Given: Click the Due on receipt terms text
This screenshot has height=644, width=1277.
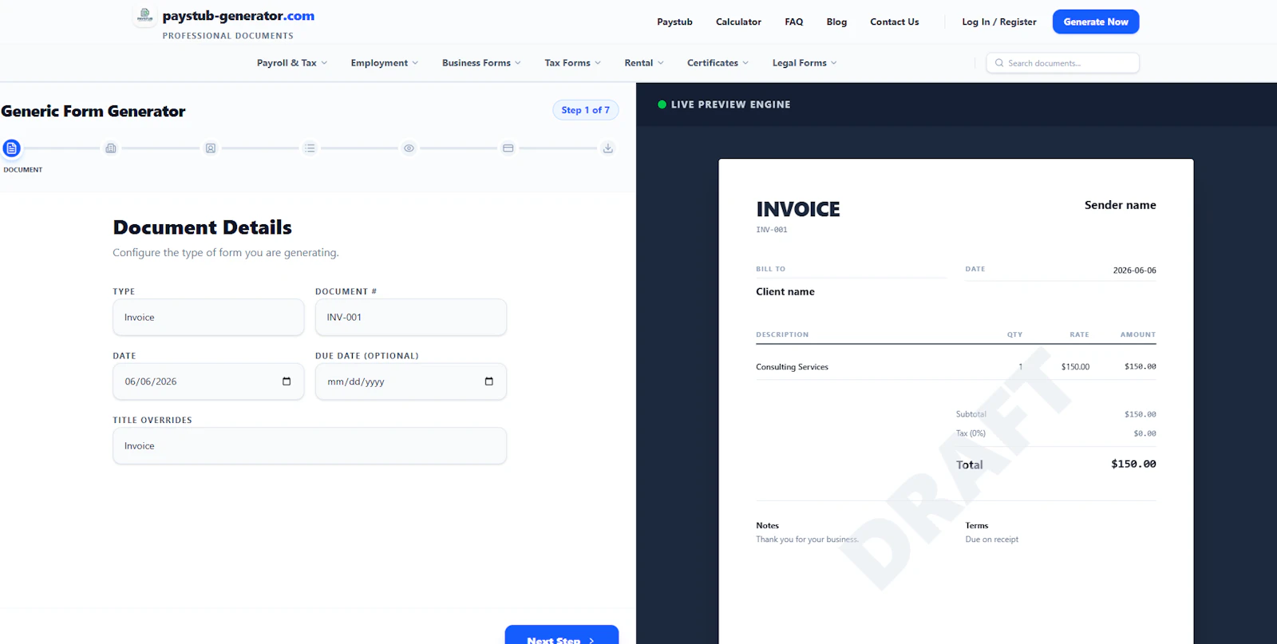Looking at the screenshot, I should coord(992,539).
